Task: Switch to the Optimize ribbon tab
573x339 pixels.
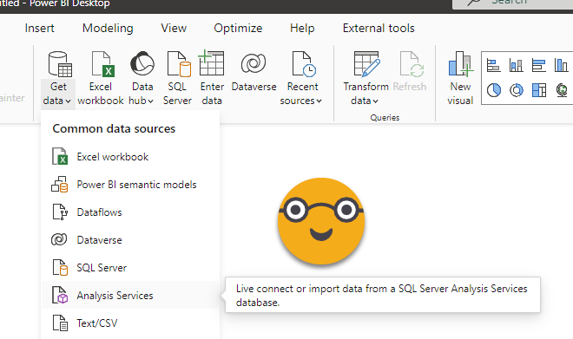Action: (x=238, y=28)
